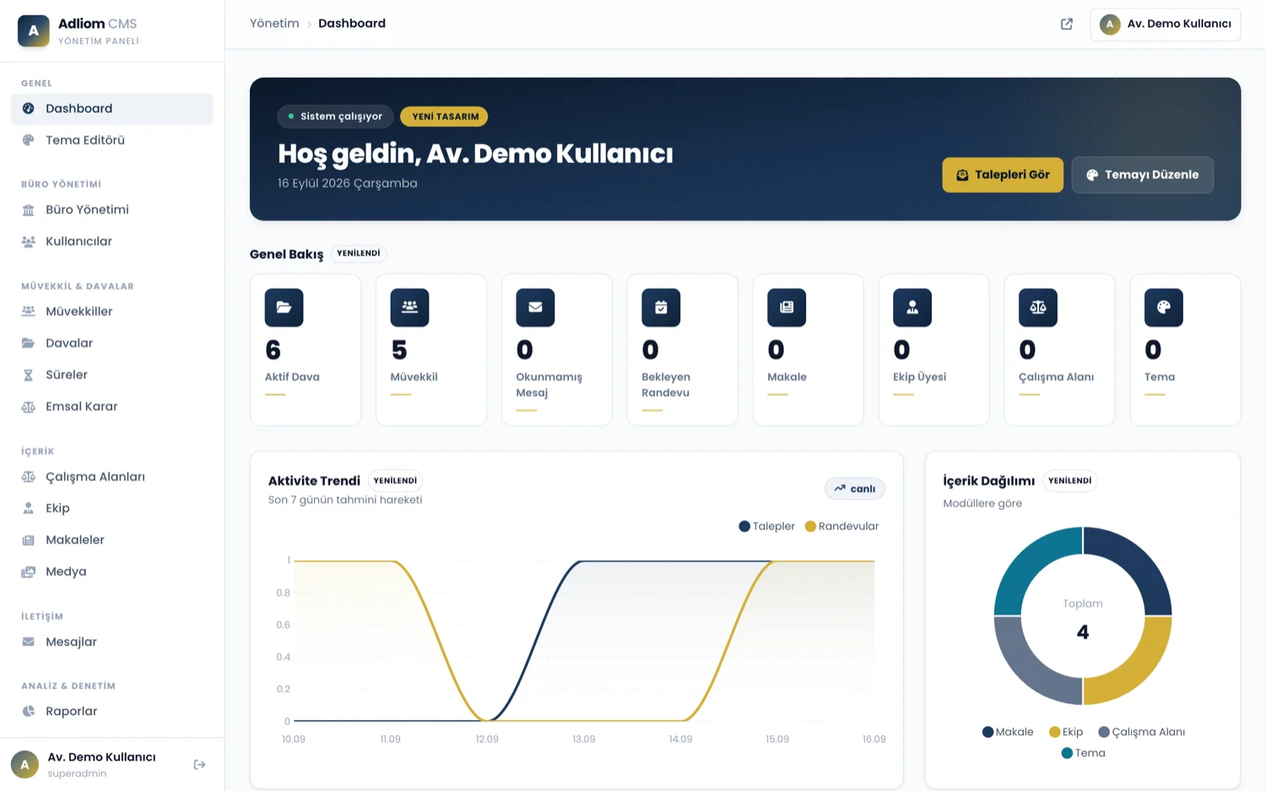Toggle Makale segment in donut legend
This screenshot has height=791, width=1266.
[1008, 732]
